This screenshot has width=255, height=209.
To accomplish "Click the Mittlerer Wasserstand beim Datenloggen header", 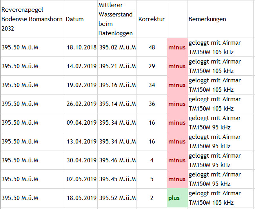I will pyautogui.click(x=117, y=19).
